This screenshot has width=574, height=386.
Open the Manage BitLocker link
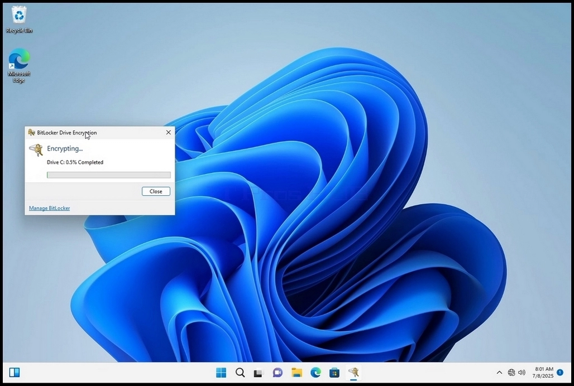(x=50, y=208)
